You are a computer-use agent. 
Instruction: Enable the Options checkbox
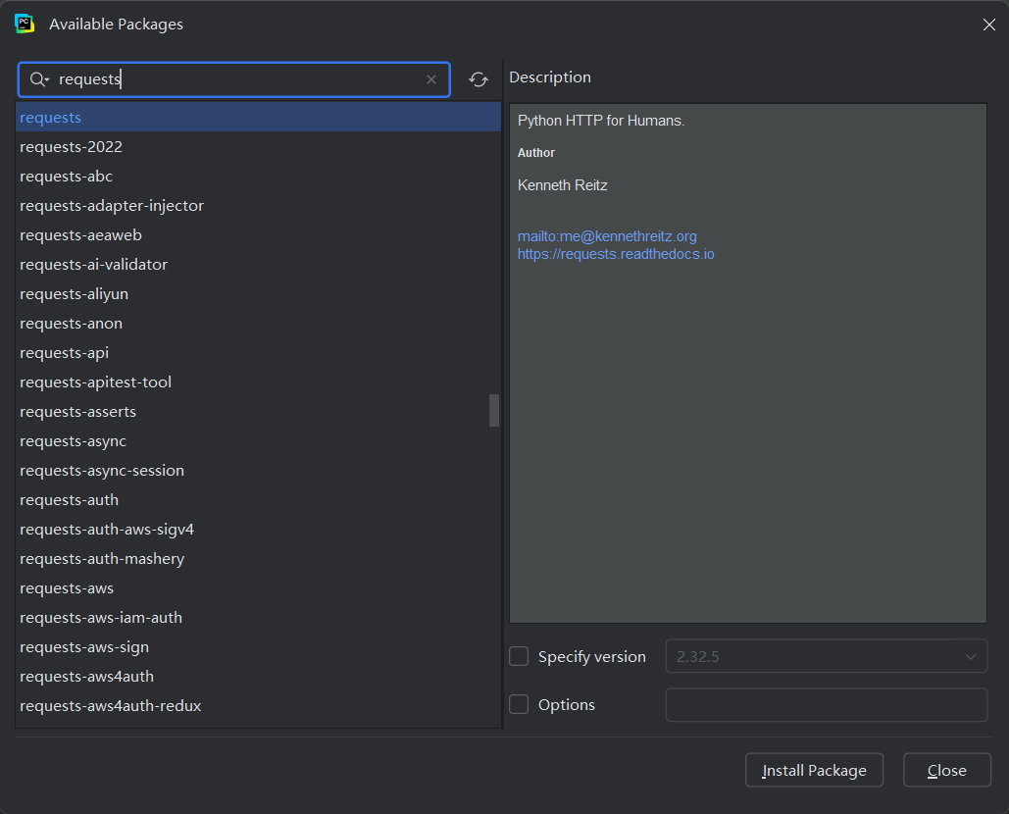click(519, 704)
